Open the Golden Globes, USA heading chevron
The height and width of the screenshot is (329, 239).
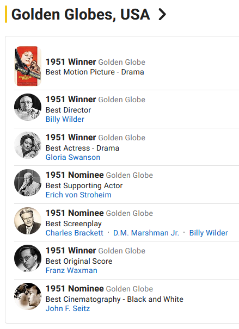point(162,14)
